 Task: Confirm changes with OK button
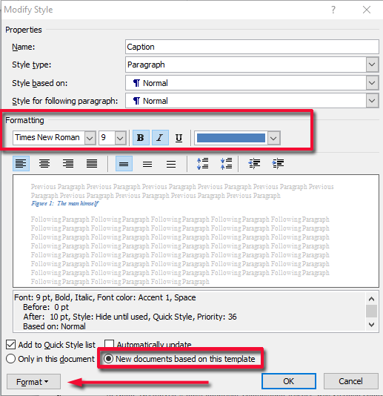[x=289, y=381]
